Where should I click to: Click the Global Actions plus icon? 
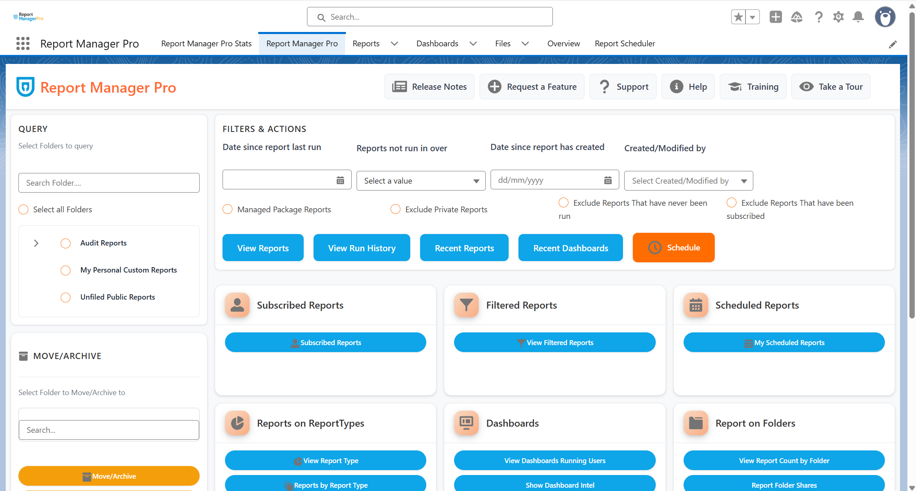(x=775, y=17)
